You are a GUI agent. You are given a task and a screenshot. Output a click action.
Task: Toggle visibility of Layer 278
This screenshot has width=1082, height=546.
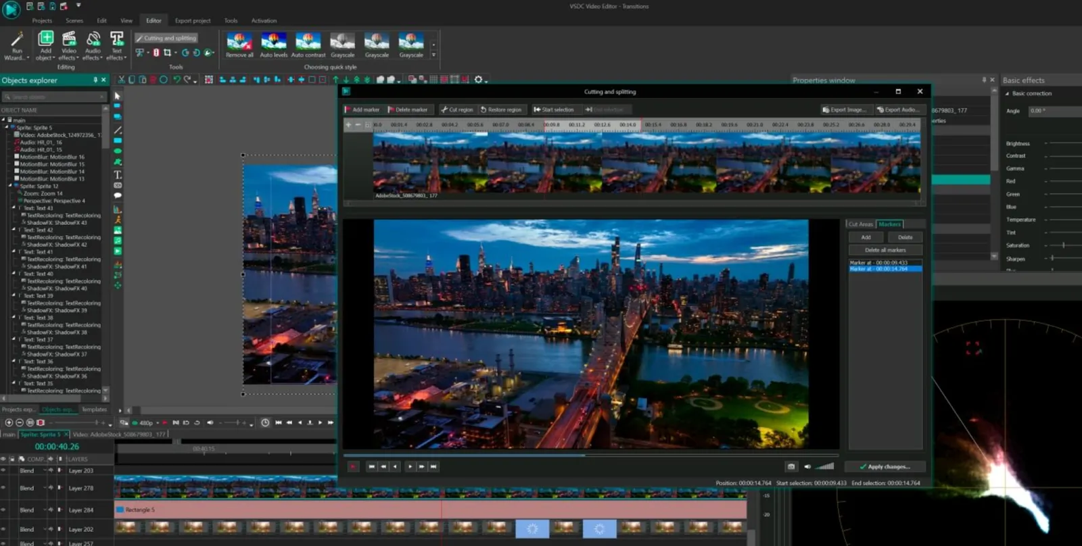[3, 488]
